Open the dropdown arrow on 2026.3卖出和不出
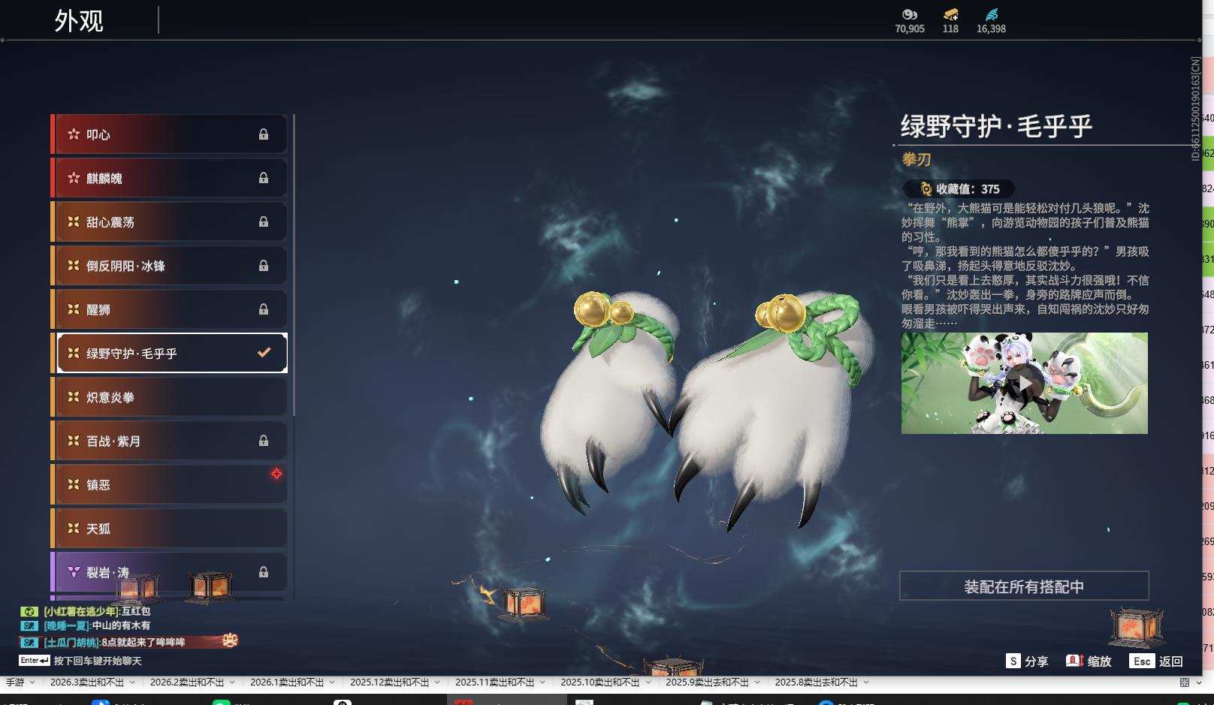1214x705 pixels. pos(132,682)
